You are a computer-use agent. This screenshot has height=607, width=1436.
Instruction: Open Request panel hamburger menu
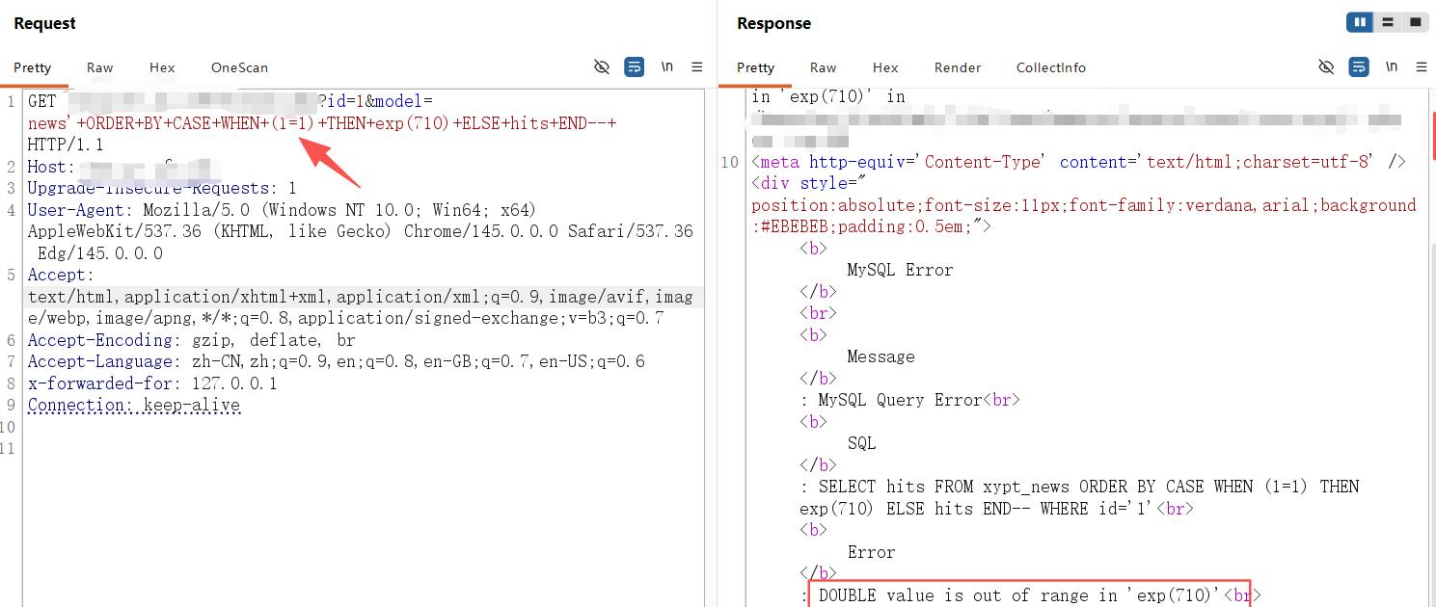(696, 66)
